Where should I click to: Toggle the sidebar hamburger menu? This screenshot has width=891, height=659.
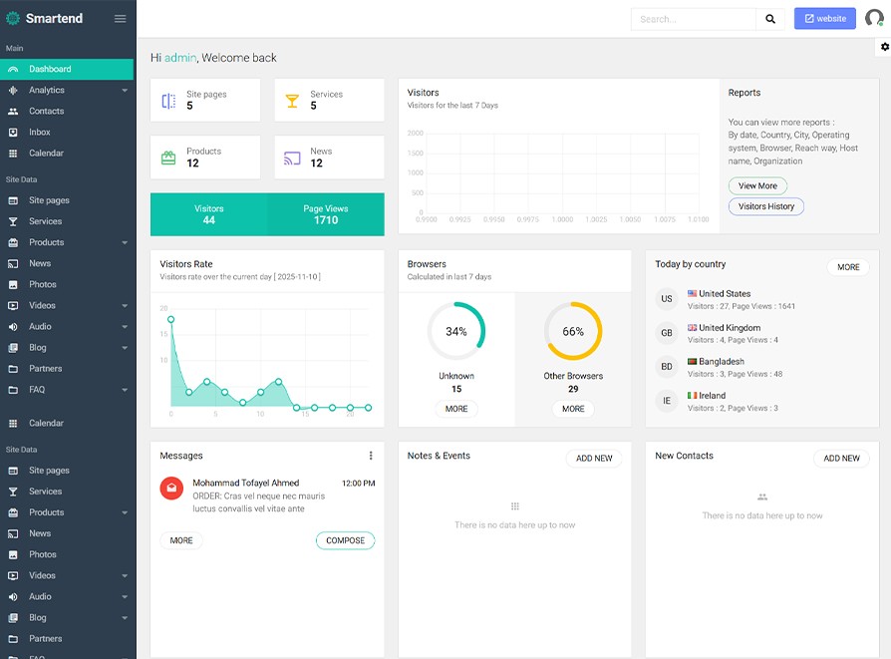point(120,19)
